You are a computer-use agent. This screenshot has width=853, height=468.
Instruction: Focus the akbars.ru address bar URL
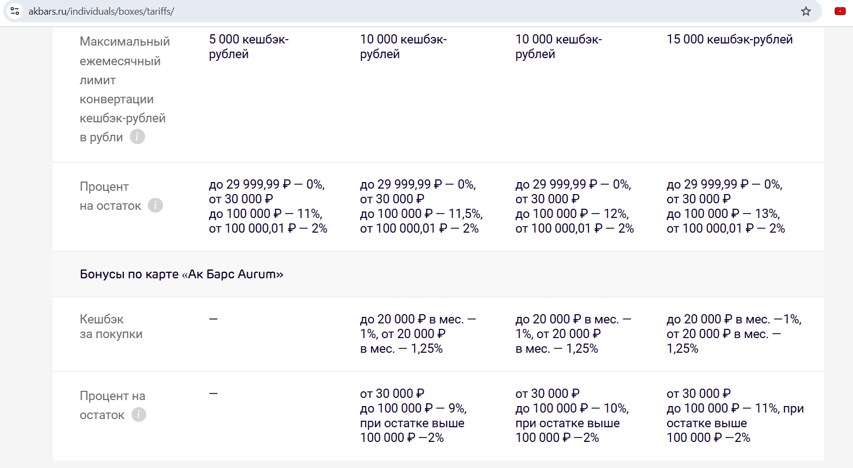[x=101, y=11]
